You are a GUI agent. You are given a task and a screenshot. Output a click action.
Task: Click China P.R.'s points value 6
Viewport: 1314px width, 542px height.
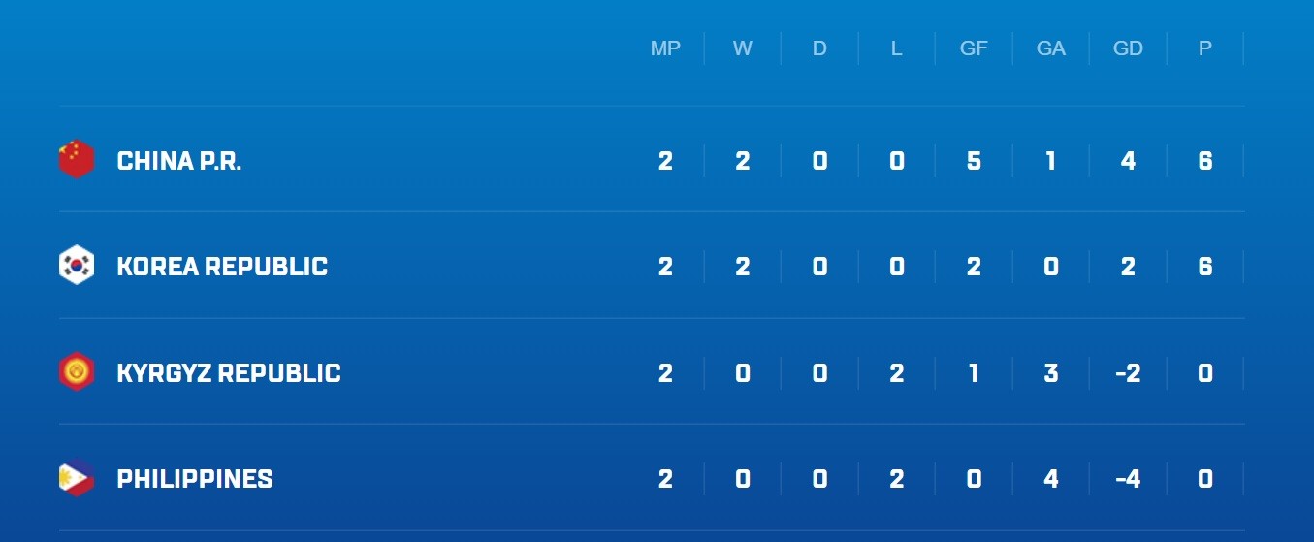pyautogui.click(x=1205, y=161)
